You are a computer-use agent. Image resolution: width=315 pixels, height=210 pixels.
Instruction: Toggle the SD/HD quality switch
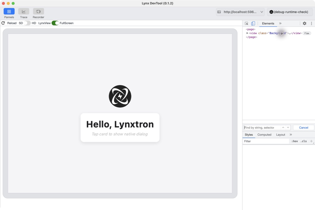(27, 23)
